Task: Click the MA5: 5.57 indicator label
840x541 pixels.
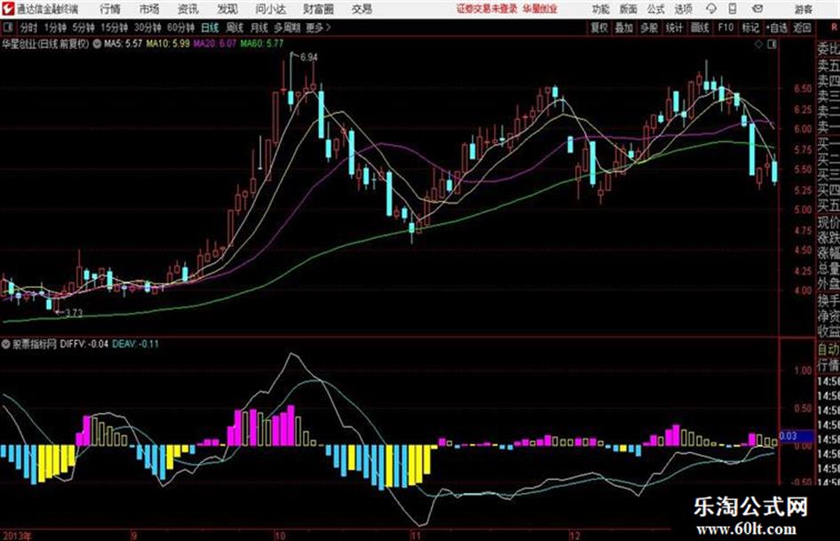Action: pyautogui.click(x=123, y=44)
